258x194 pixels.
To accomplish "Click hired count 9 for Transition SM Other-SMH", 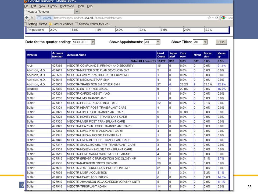I will click(x=195, y=84).
